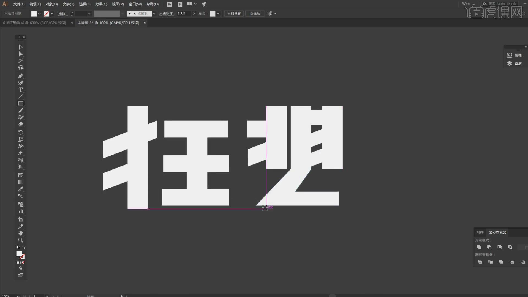The height and width of the screenshot is (297, 528).
Task: Select the Eraser tool
Action: coord(21,124)
